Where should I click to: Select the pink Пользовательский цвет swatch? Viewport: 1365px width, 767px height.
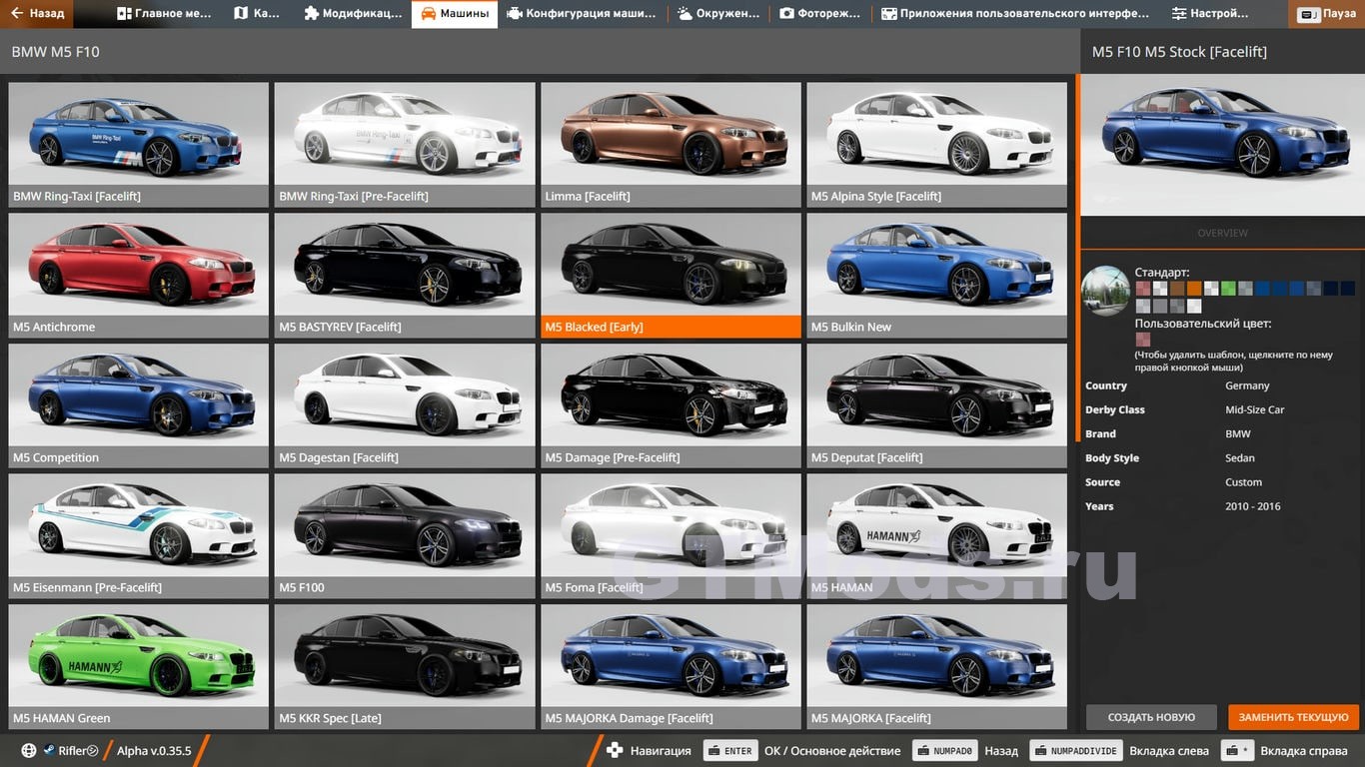pos(1143,340)
